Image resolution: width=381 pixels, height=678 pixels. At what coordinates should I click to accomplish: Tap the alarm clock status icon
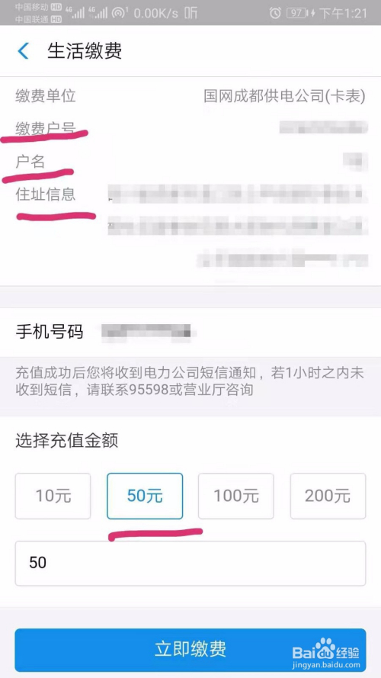275,13
